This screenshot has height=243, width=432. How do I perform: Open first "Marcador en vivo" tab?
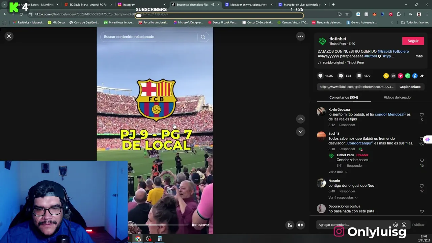pos(249,5)
